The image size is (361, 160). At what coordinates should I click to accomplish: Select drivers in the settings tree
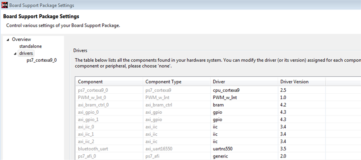click(26, 53)
